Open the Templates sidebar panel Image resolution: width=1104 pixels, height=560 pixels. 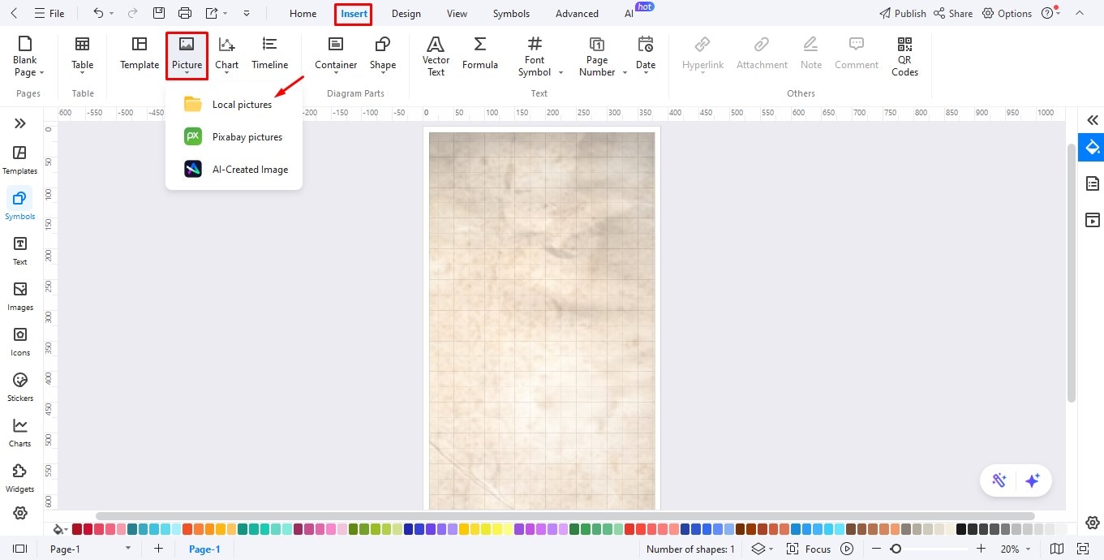(20, 160)
